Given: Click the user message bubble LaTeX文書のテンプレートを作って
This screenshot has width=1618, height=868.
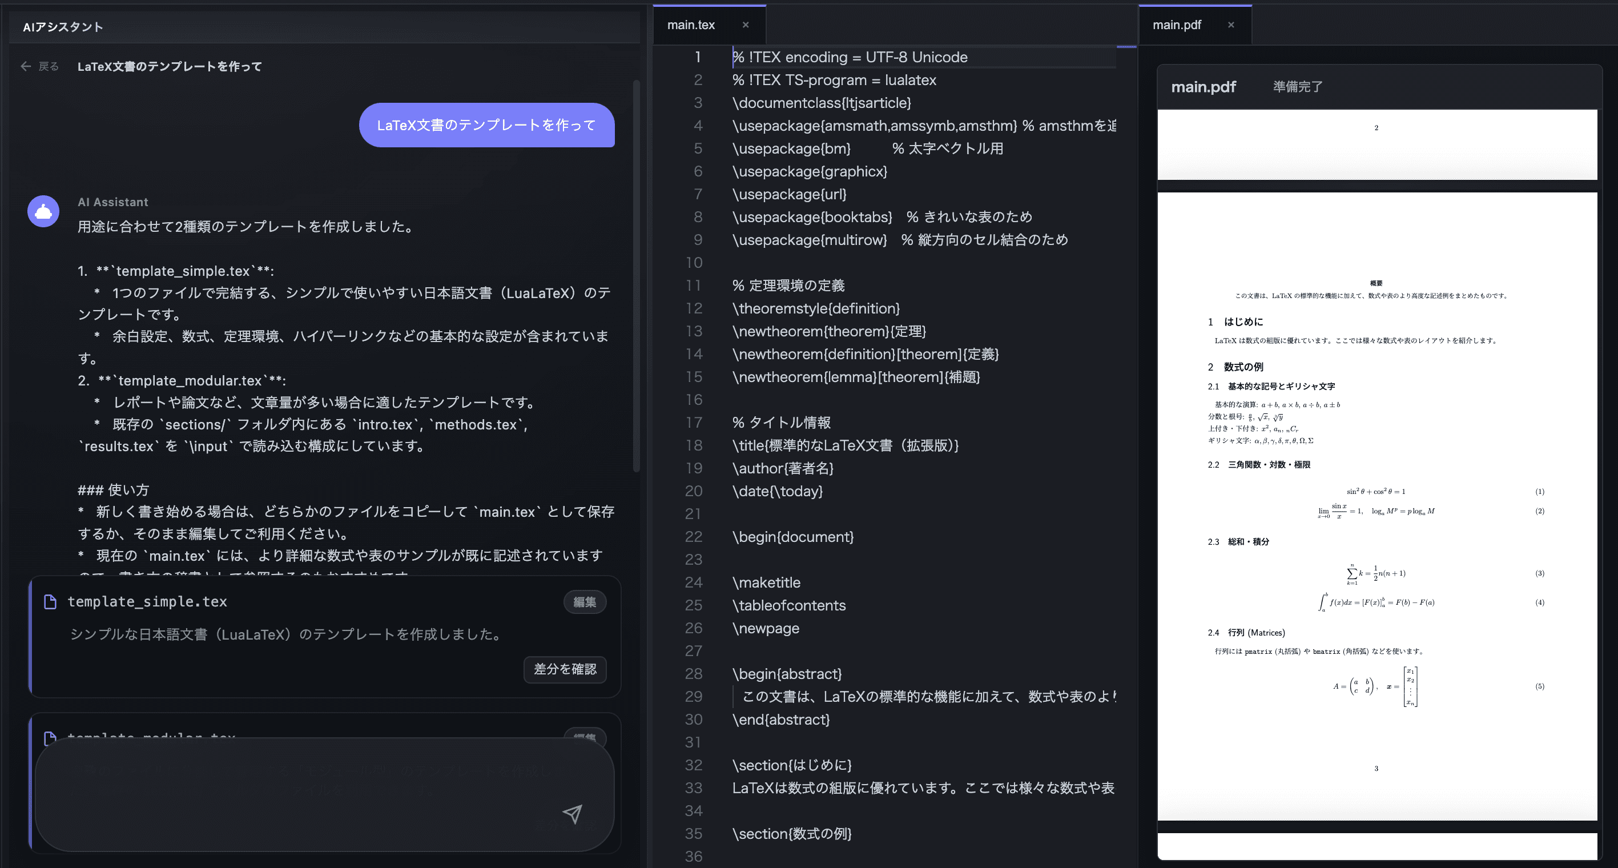Looking at the screenshot, I should point(486,125).
